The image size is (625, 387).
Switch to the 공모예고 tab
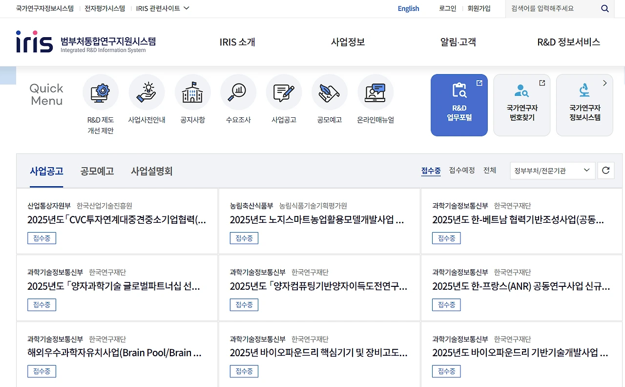tap(97, 172)
